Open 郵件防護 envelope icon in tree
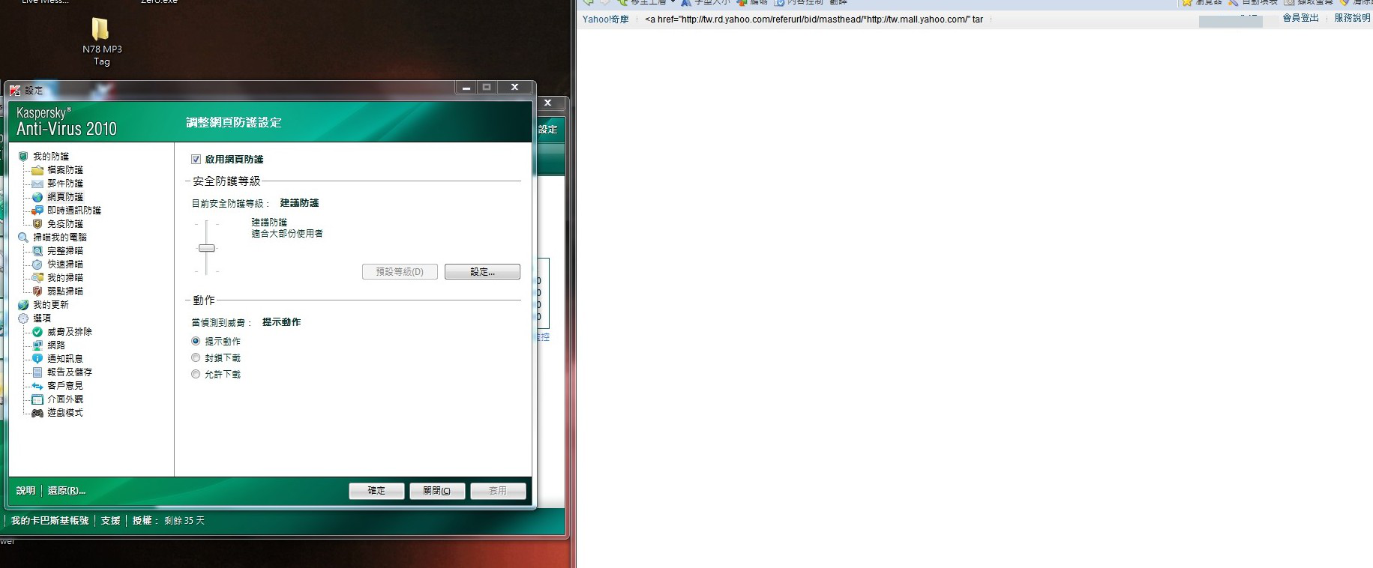1373x568 pixels. [x=37, y=184]
